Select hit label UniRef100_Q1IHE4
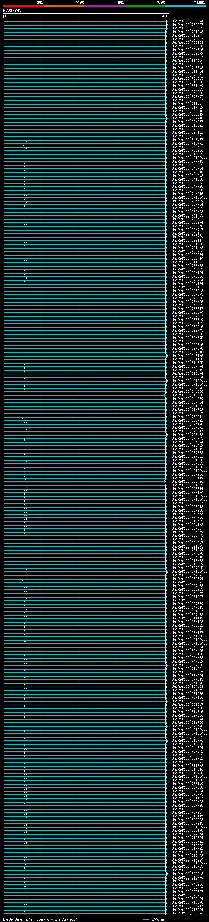 click(187, 71)
